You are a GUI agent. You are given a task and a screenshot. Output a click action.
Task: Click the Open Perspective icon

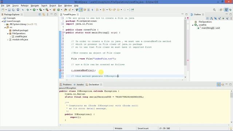tap(221, 10)
